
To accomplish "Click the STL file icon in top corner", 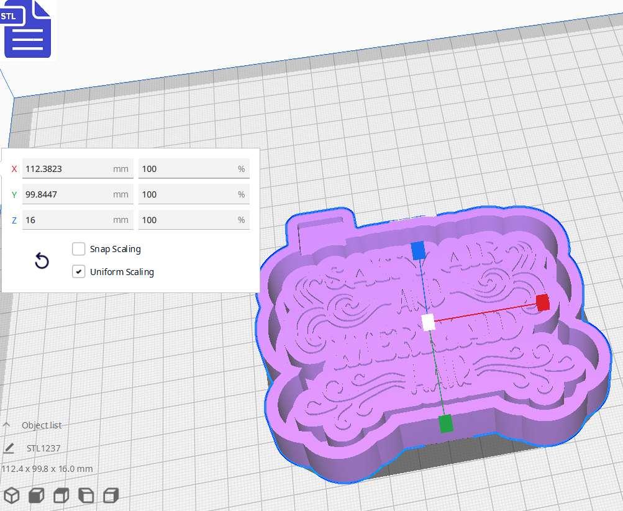I will click(27, 29).
